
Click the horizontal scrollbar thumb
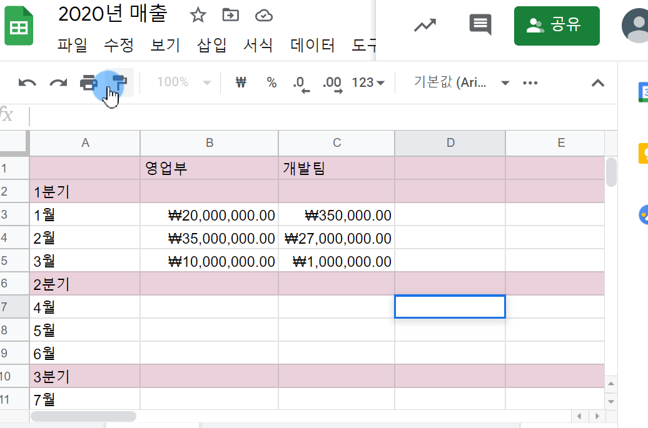click(83, 416)
